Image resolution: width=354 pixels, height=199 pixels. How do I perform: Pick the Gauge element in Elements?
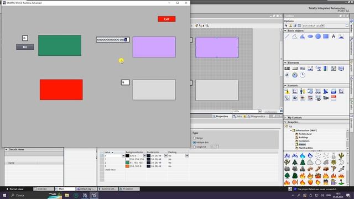[x=295, y=75]
